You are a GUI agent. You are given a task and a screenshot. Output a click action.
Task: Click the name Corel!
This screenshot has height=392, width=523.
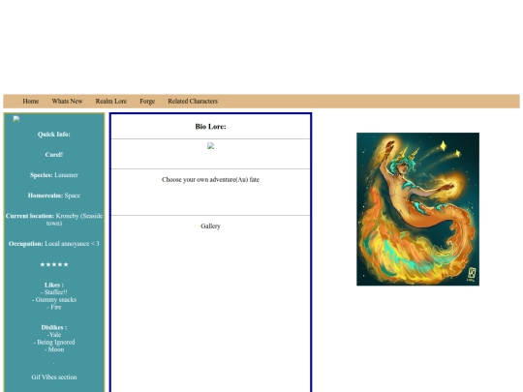(53, 154)
